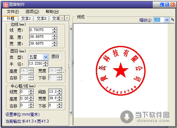The image size is (177, 128).
Task: Click the 图符 button
Action: 55,57
